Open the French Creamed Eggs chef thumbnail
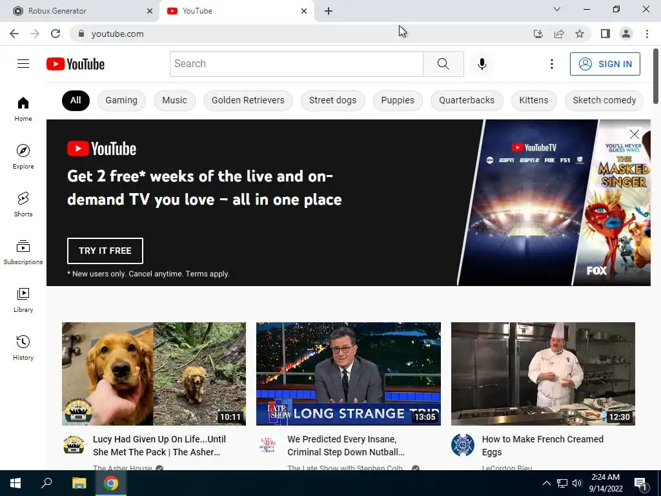 543,374
